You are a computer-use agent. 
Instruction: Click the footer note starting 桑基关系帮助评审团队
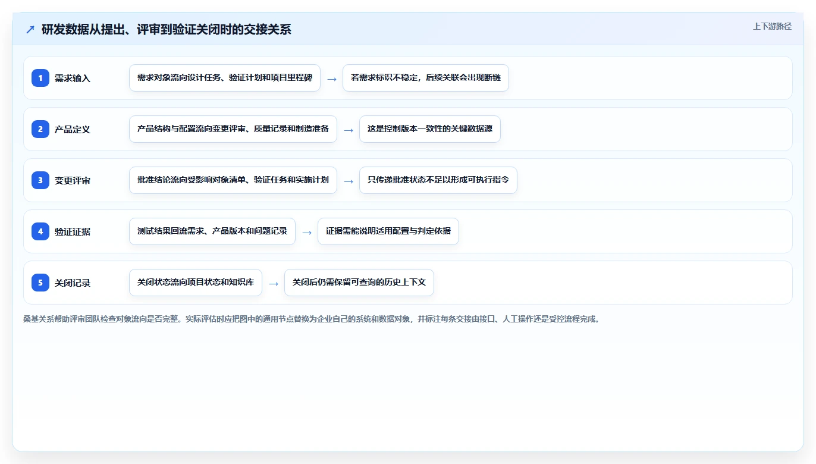313,319
